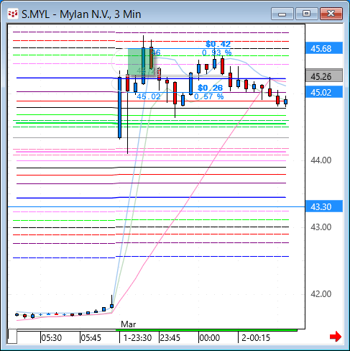Viewport: 350px width, 351px height.
Task: Select the green shaded rectangle on chart
Action: (141, 62)
